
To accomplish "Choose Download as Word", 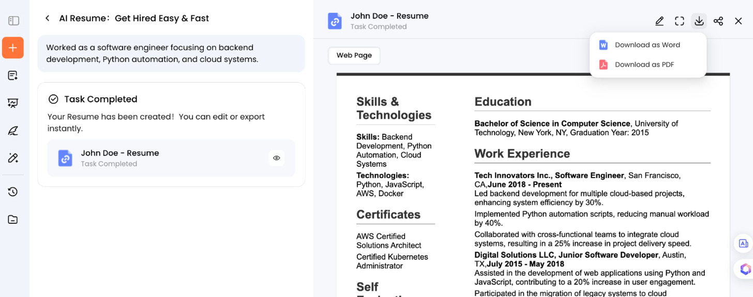I will tap(647, 45).
